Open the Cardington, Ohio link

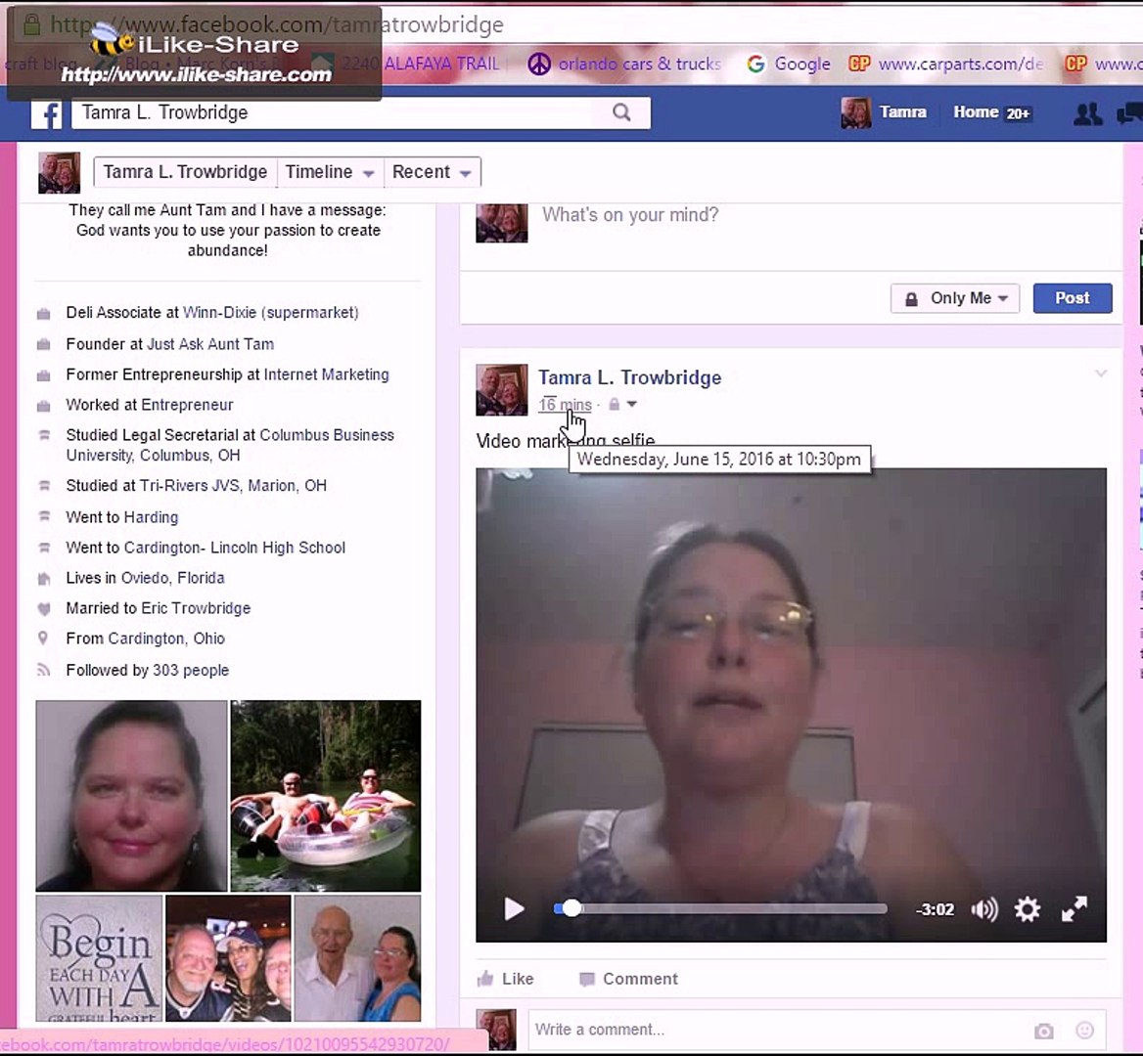click(x=166, y=638)
